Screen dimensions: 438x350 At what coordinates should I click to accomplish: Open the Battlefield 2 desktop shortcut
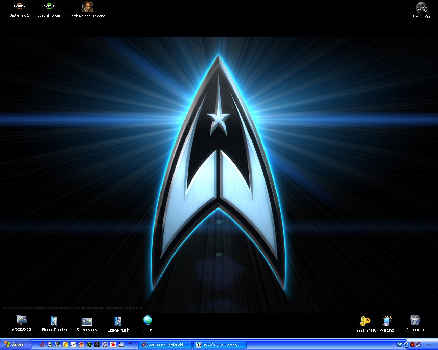[x=20, y=10]
